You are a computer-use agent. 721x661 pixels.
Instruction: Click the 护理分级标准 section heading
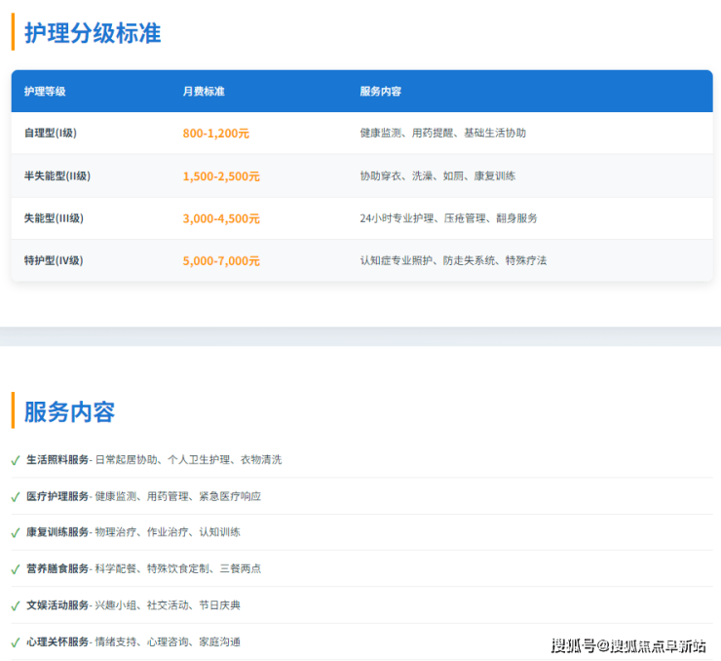click(93, 33)
